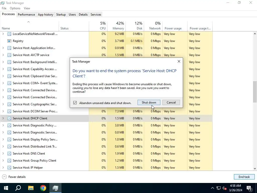Sort by the Power usage column header

(175, 26)
